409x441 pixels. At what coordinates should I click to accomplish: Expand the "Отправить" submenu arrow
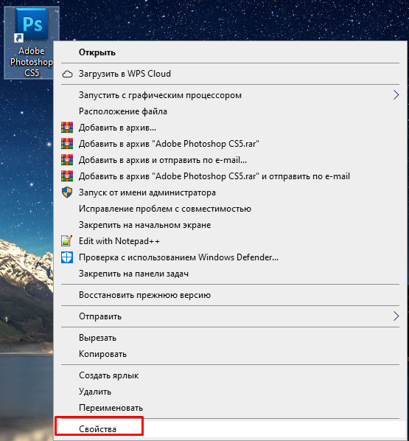point(396,316)
